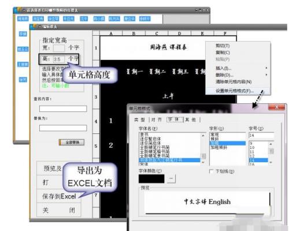Click the black 字体颜色 color swatch
The height and width of the screenshot is (231, 289).
(151, 179)
